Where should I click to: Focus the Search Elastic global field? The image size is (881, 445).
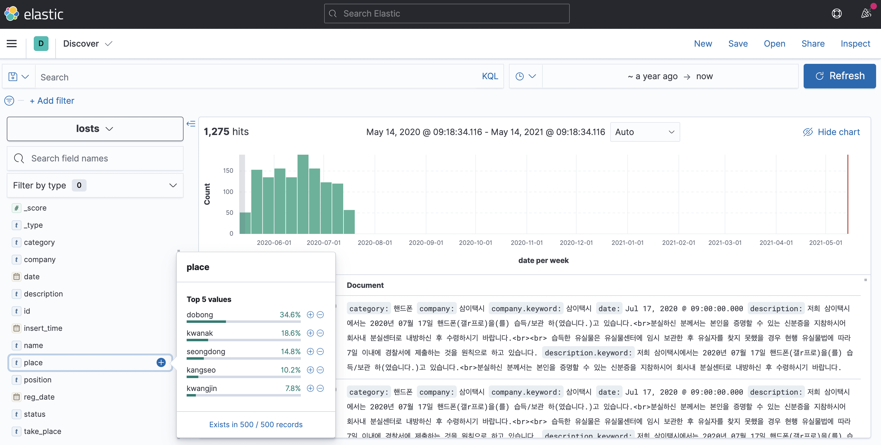pos(447,14)
